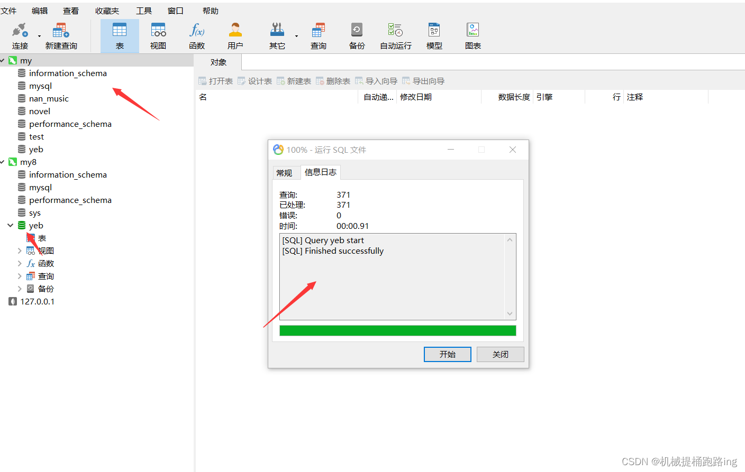This screenshot has width=745, height=472.
Task: Open dropdown arrow next to 其它
Action: point(296,36)
